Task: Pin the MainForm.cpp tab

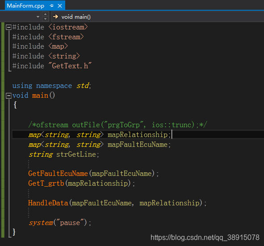Action: tap(51, 6)
